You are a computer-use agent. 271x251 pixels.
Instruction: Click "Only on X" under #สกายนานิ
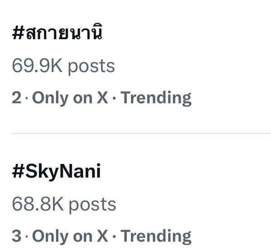(70, 98)
